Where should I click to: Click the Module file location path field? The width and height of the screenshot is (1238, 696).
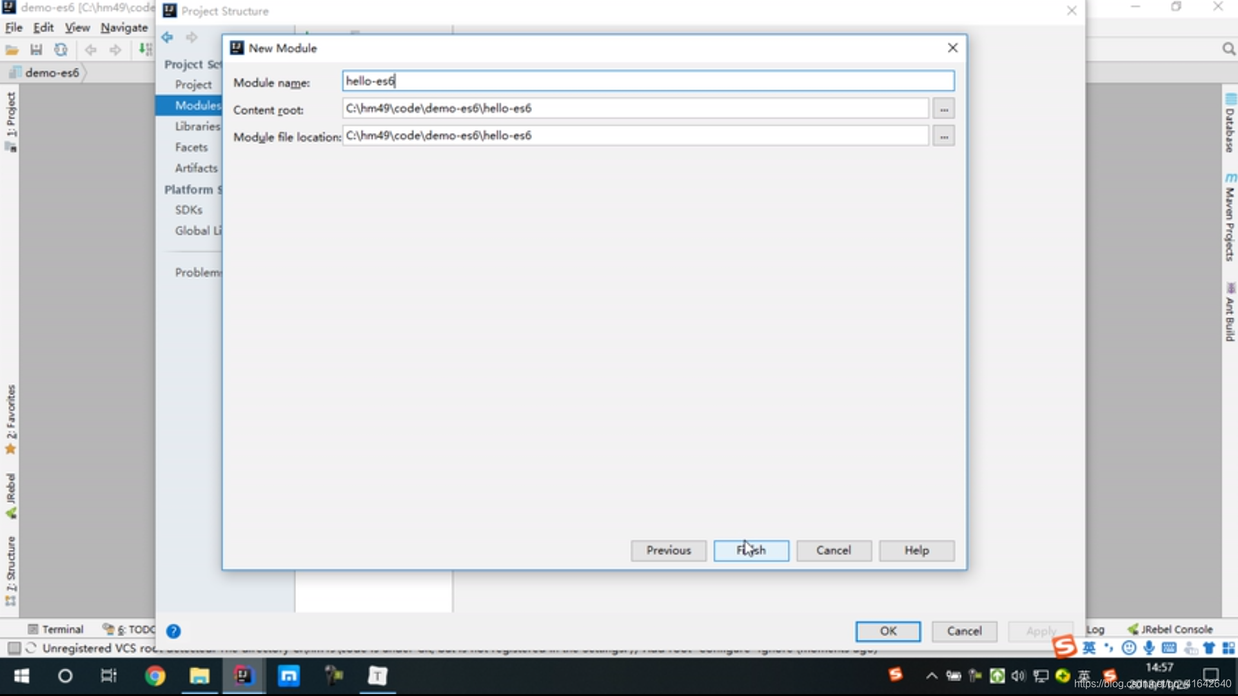pyautogui.click(x=635, y=135)
